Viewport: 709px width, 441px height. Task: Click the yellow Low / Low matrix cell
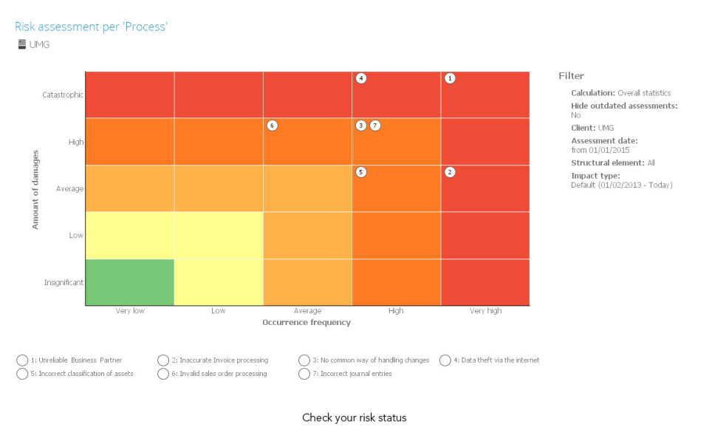219,235
